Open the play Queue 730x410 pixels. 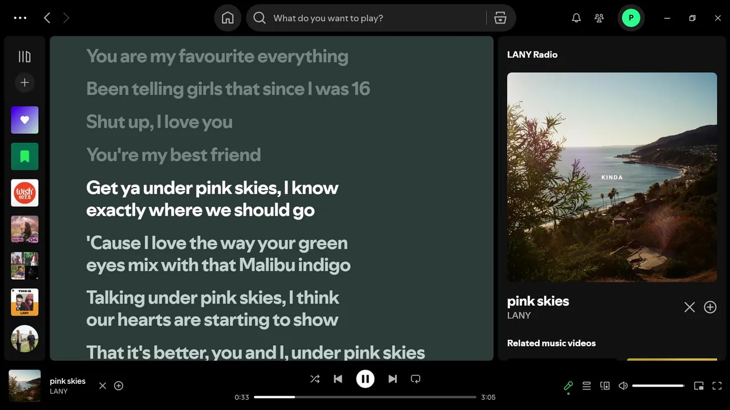pyautogui.click(x=586, y=386)
